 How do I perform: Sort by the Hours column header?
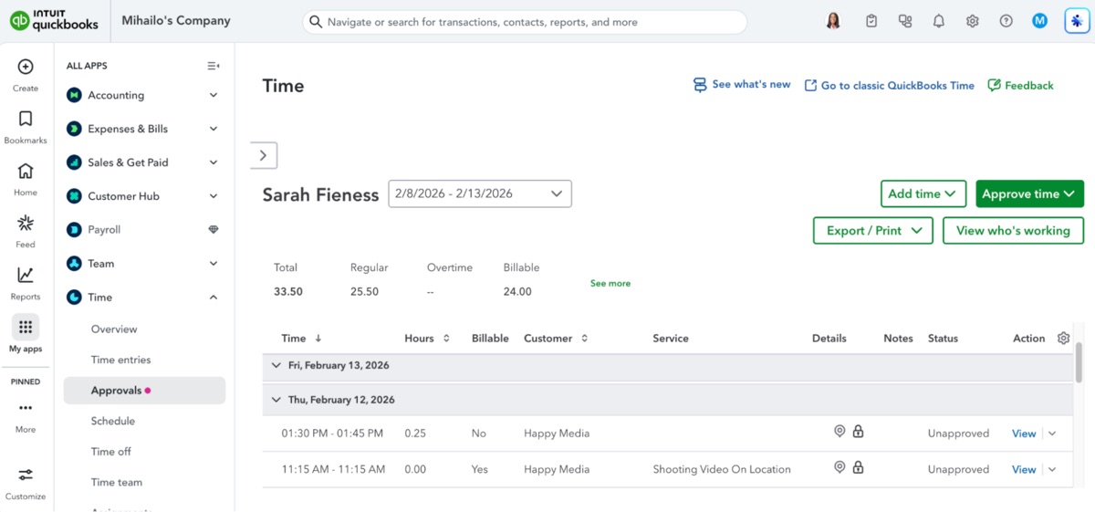pyautogui.click(x=427, y=338)
